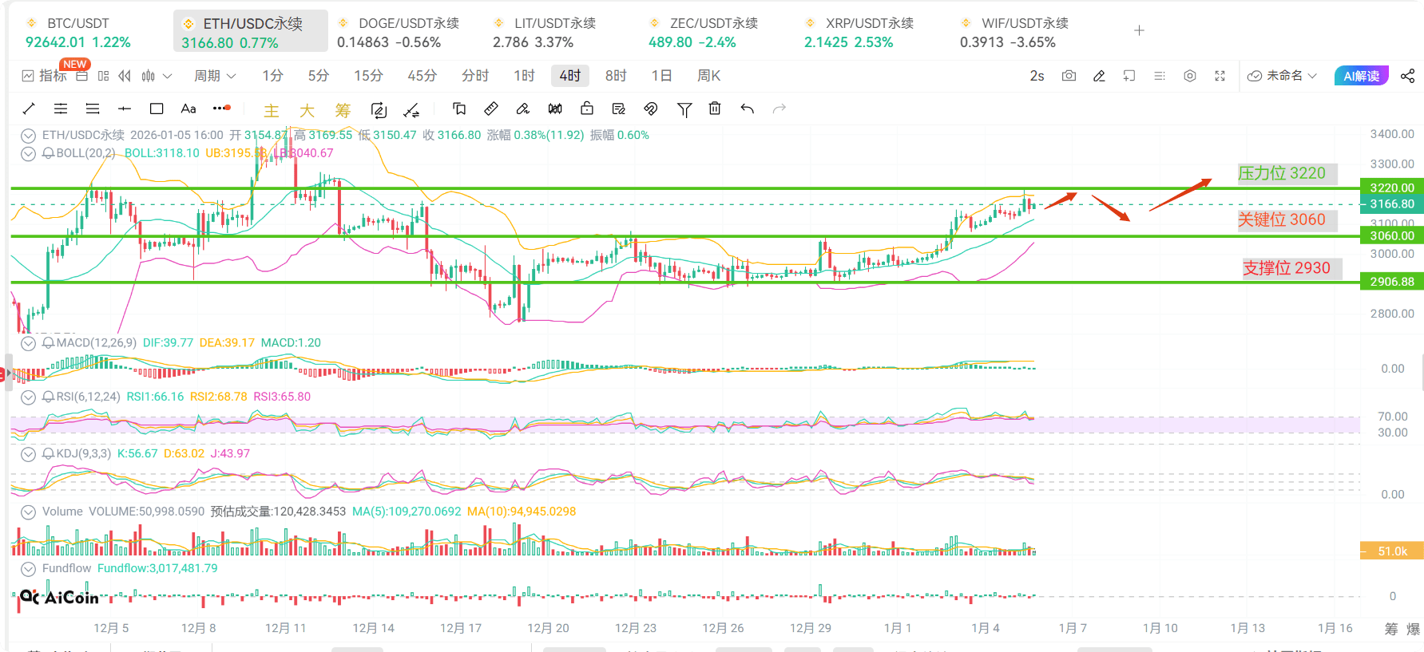
Task: Switch to the BTC/USDT tab
Action: [x=78, y=33]
